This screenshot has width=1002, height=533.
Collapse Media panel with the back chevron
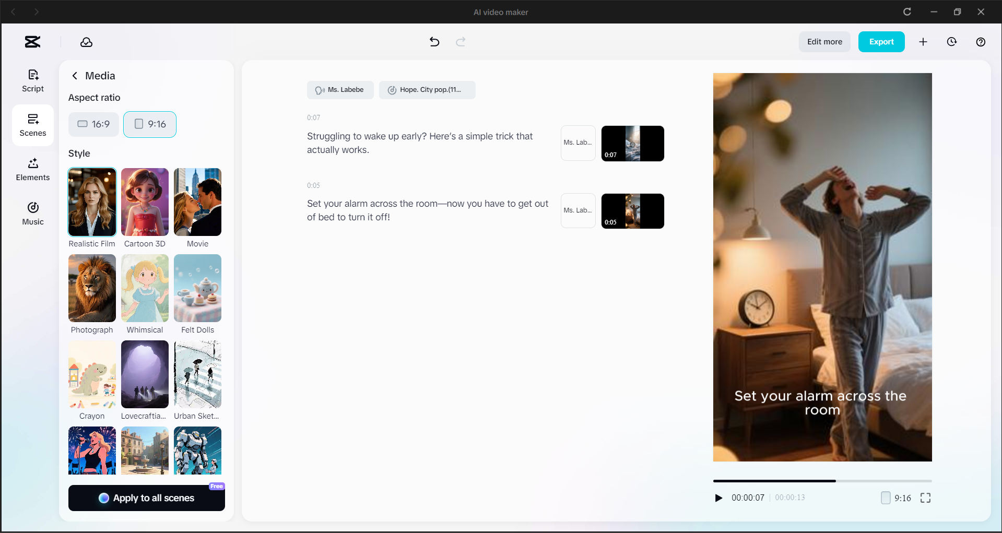[74, 76]
